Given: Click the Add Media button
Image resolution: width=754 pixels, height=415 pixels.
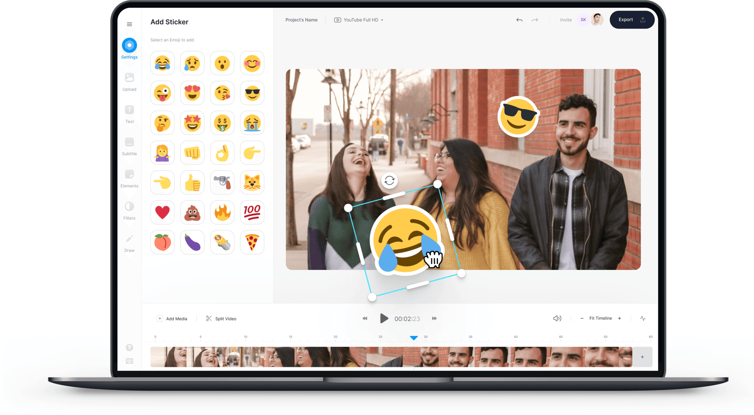Looking at the screenshot, I should [x=172, y=319].
